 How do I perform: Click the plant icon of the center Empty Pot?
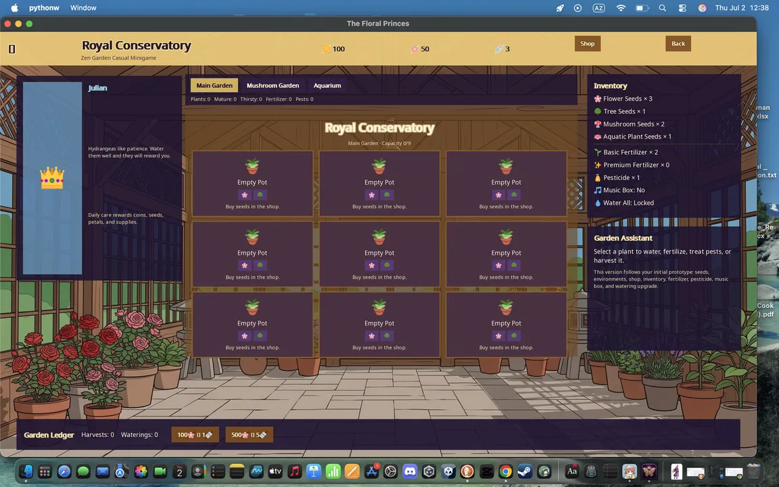coord(379,237)
